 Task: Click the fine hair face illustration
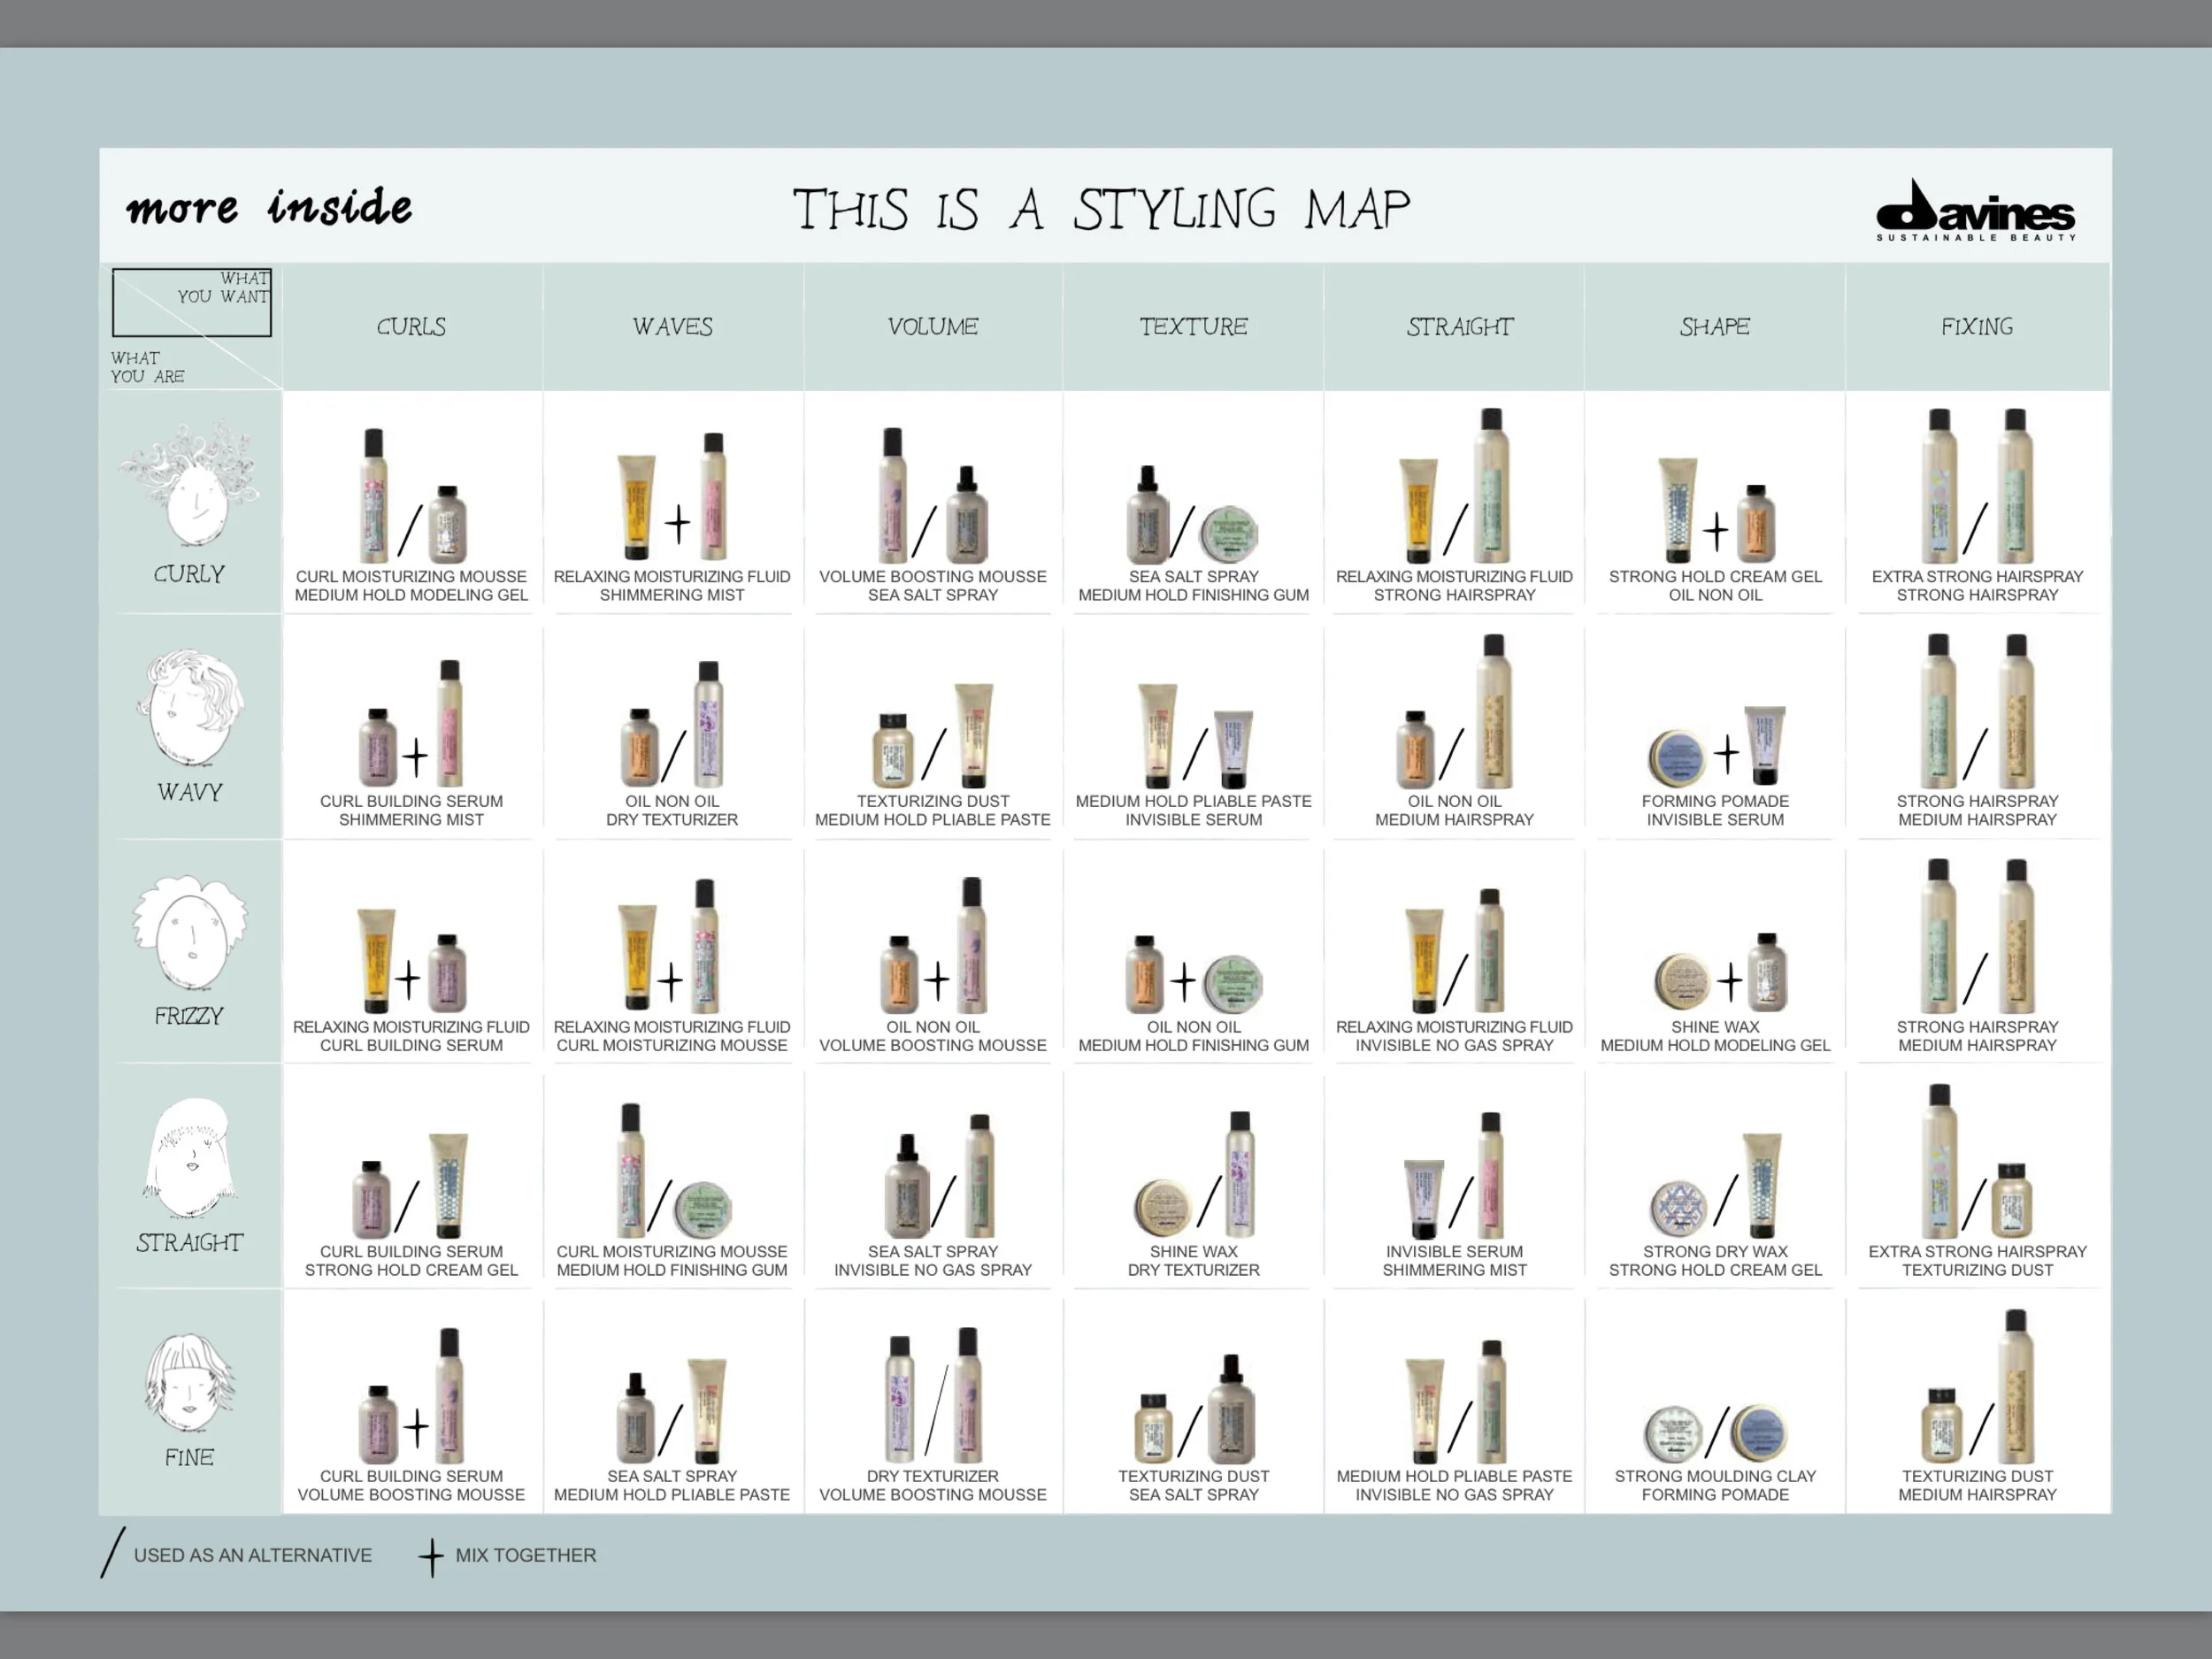click(x=190, y=1382)
